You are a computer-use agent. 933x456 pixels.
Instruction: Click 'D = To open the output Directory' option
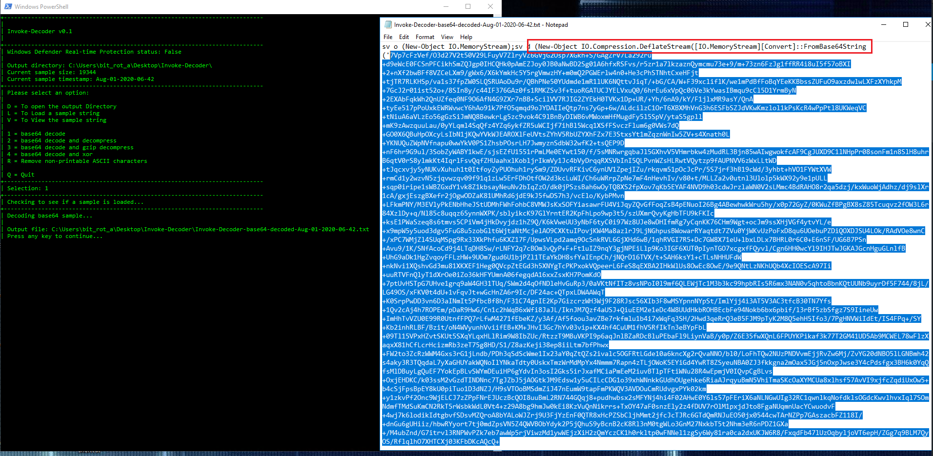[x=62, y=106]
